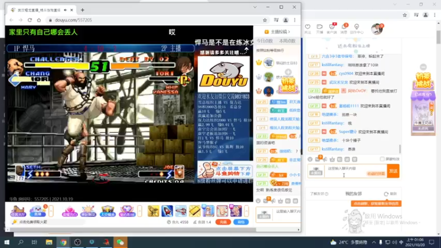The width and height of the screenshot is (441, 248).
Task: Open the 任务大厅 task hall icon
Action: 18,211
